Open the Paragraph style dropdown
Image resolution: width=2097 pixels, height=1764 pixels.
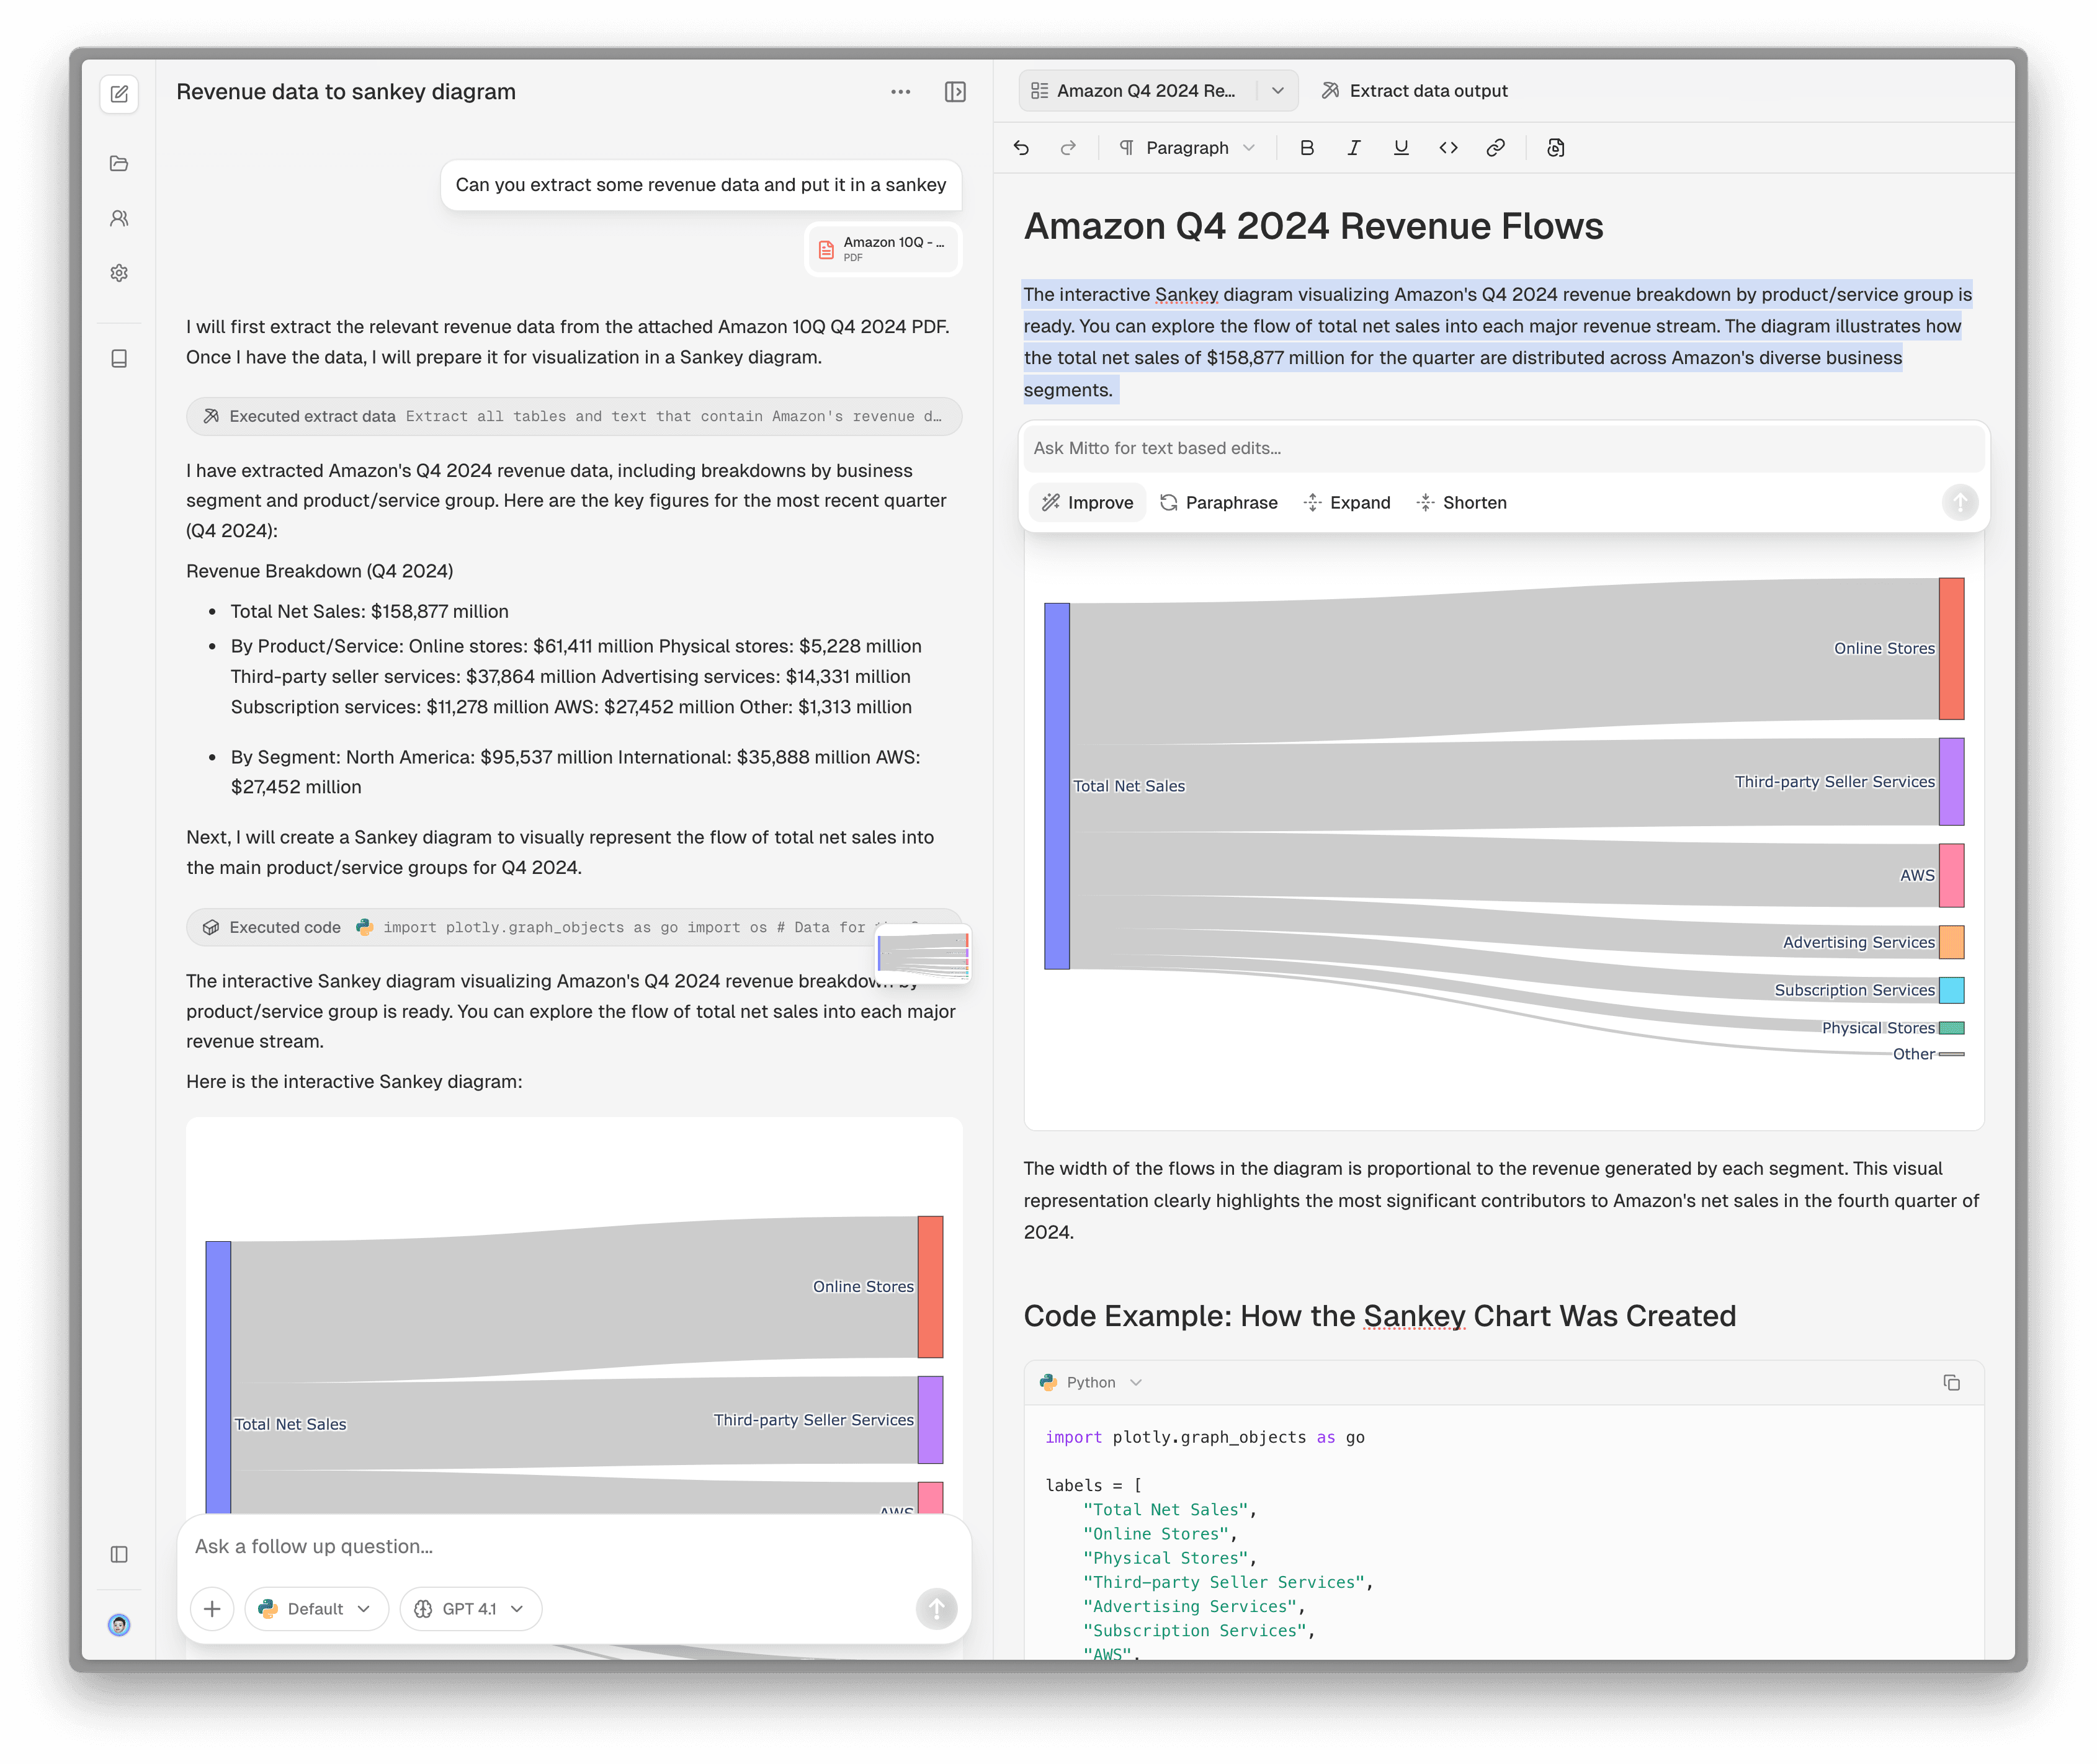click(x=1186, y=148)
